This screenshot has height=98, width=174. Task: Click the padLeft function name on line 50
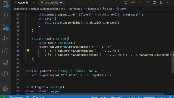pos(46,71)
